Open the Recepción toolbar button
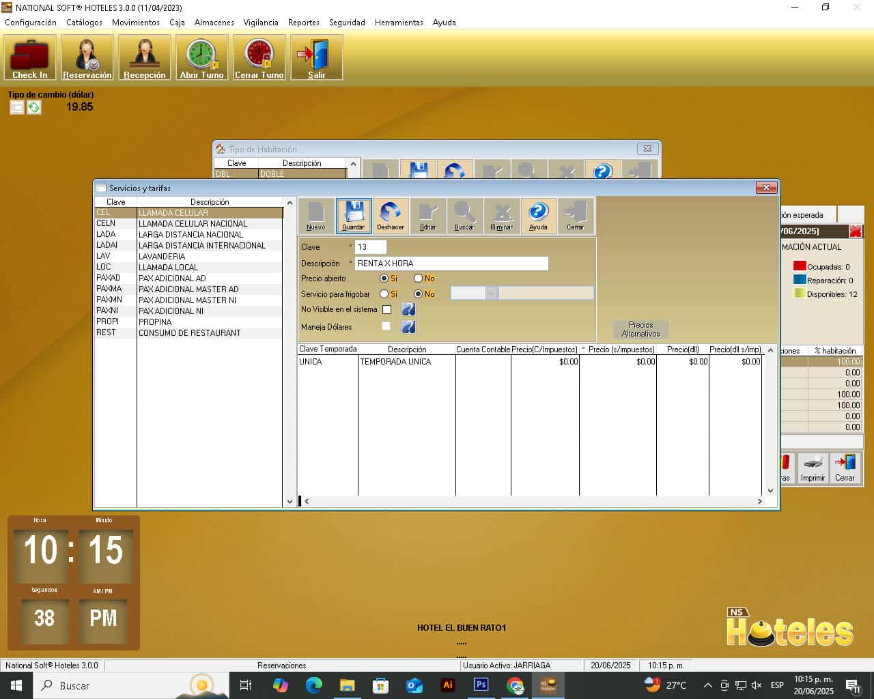874x699 pixels. tap(145, 58)
